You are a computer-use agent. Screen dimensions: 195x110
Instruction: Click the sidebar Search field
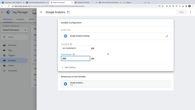15,37
